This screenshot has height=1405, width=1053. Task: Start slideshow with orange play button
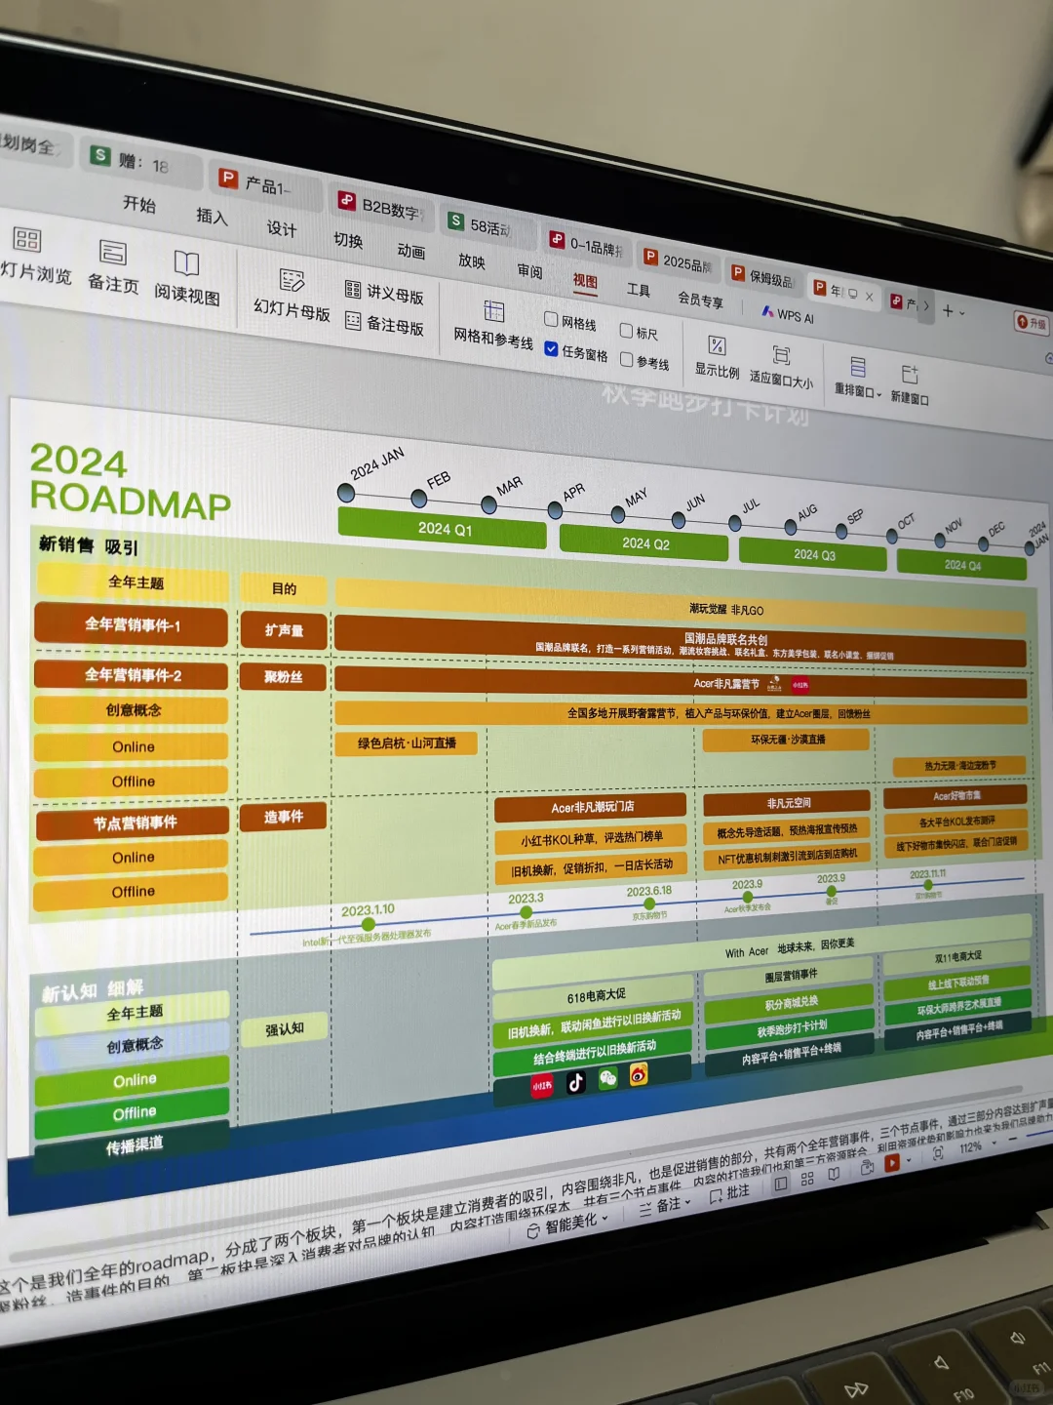tap(891, 1163)
